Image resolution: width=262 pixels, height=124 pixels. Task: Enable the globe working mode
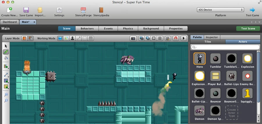(x=60, y=38)
